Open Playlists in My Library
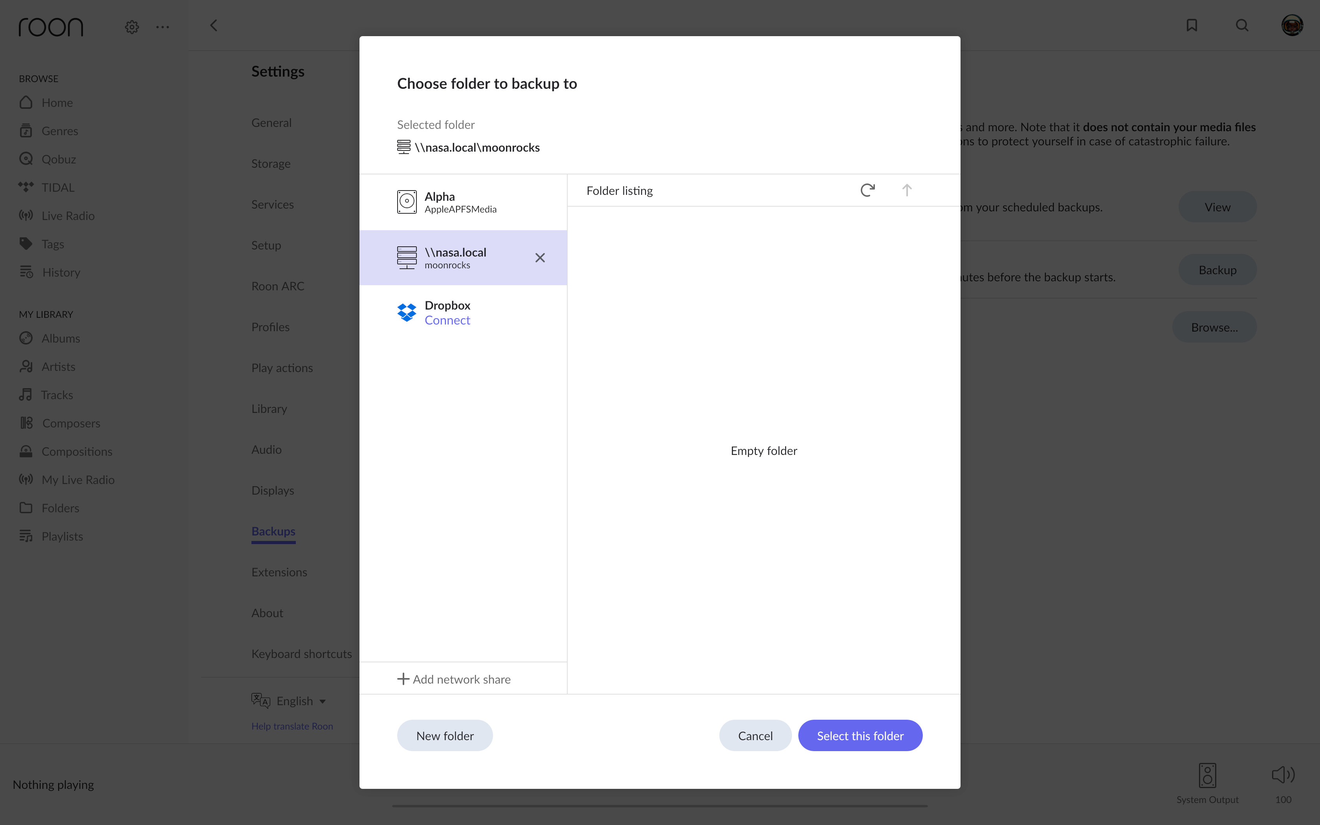Viewport: 1320px width, 825px height. point(51,536)
